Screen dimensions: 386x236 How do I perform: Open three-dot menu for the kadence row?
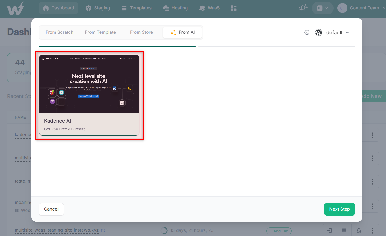[x=372, y=135]
